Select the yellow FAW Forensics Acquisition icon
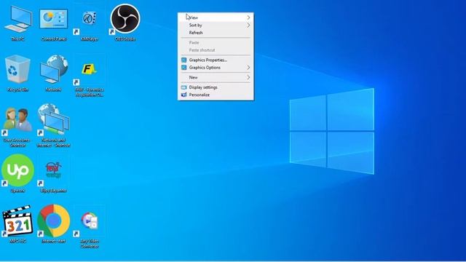Viewport: 466px width, 262px height. tap(89, 69)
